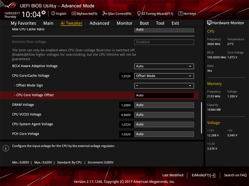Click MyFavorite(F3) label
The width and height of the screenshot is (249, 186).
pos(87,13)
